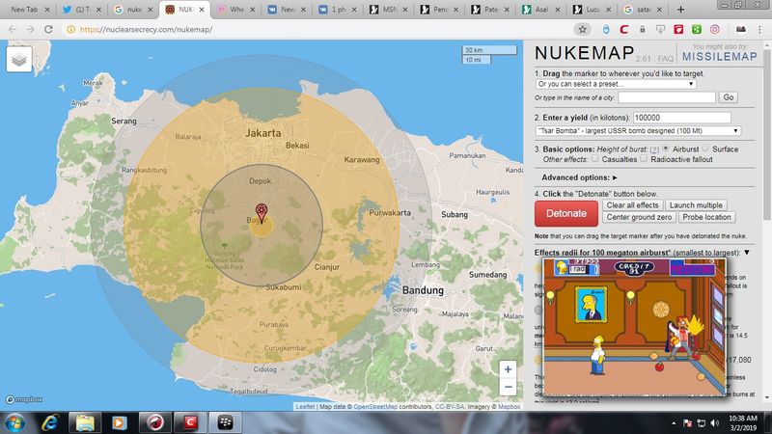
Task: Click the volume speaker tray icon
Action: point(715,423)
